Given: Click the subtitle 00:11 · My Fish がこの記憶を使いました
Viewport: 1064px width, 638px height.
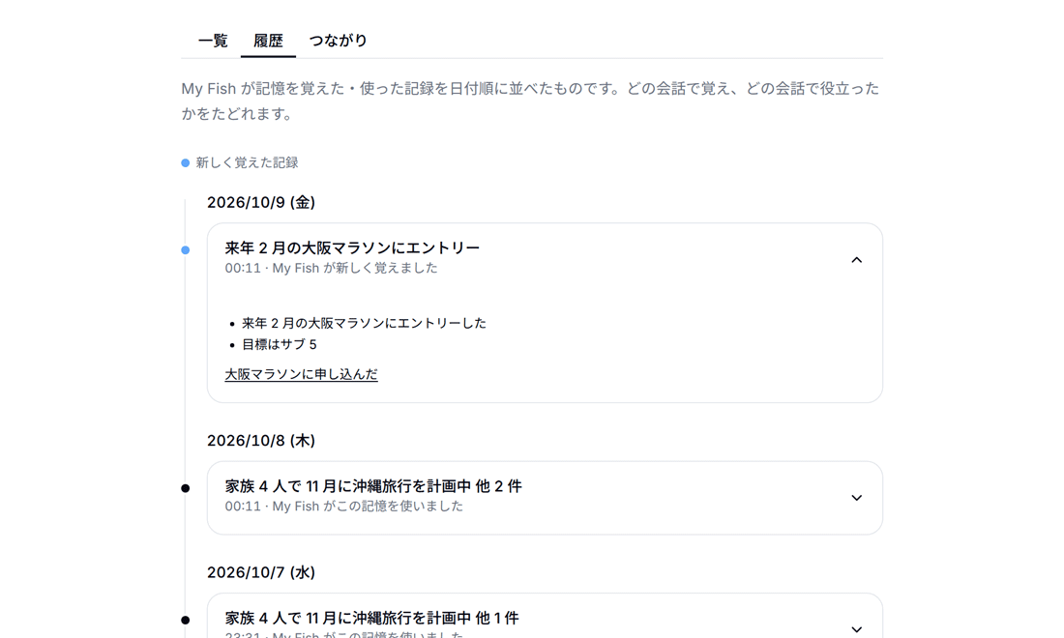Looking at the screenshot, I should tap(344, 506).
